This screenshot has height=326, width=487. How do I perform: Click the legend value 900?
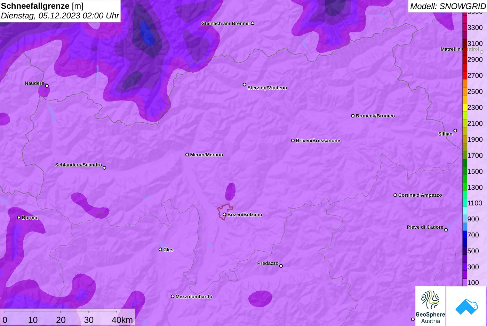pyautogui.click(x=473, y=219)
